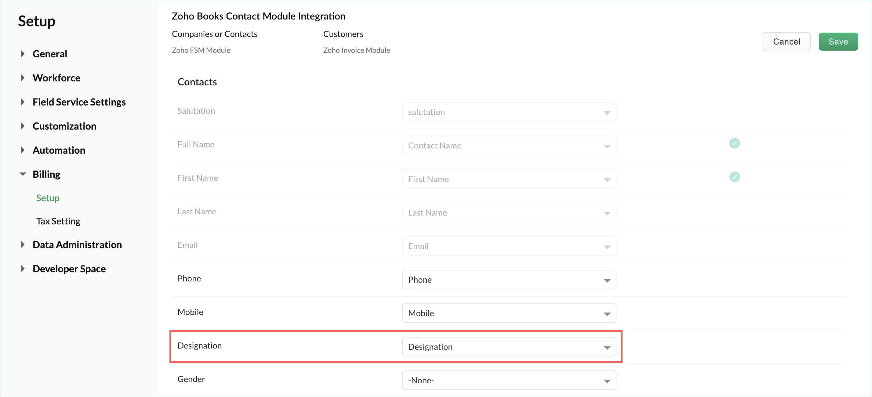This screenshot has height=397, width=872.
Task: Click the Cancel button
Action: click(786, 41)
